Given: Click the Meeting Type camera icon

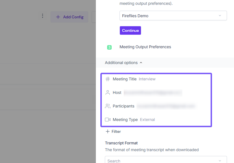Looking at the screenshot, I should [108, 120].
